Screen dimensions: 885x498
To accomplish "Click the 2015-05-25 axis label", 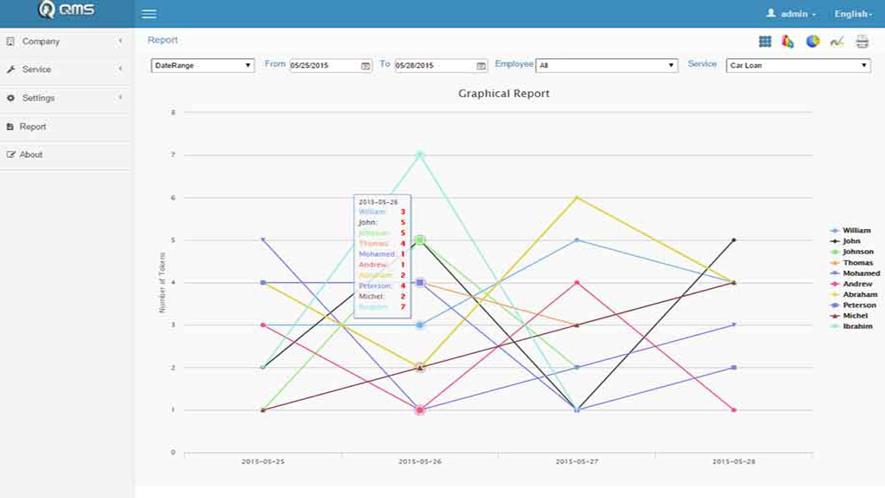I will (263, 462).
